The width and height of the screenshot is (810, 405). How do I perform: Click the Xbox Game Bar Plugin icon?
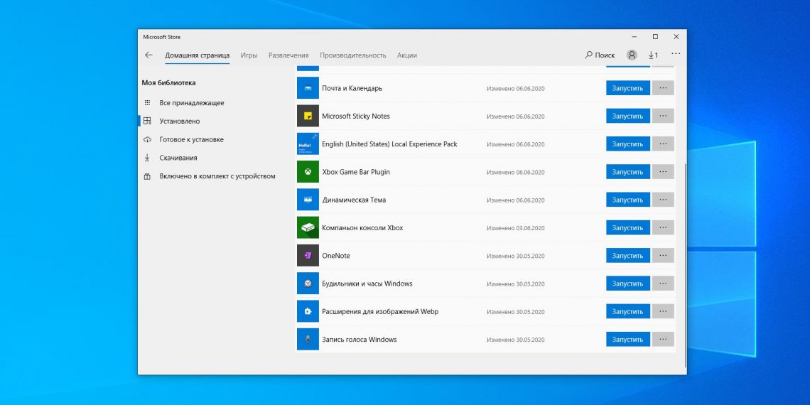308,172
